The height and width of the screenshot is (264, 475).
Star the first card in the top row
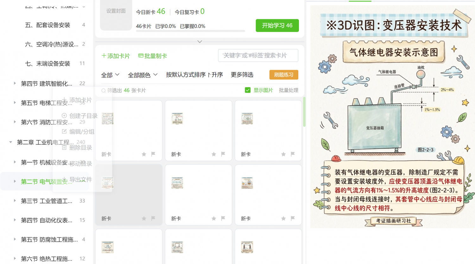[144, 154]
